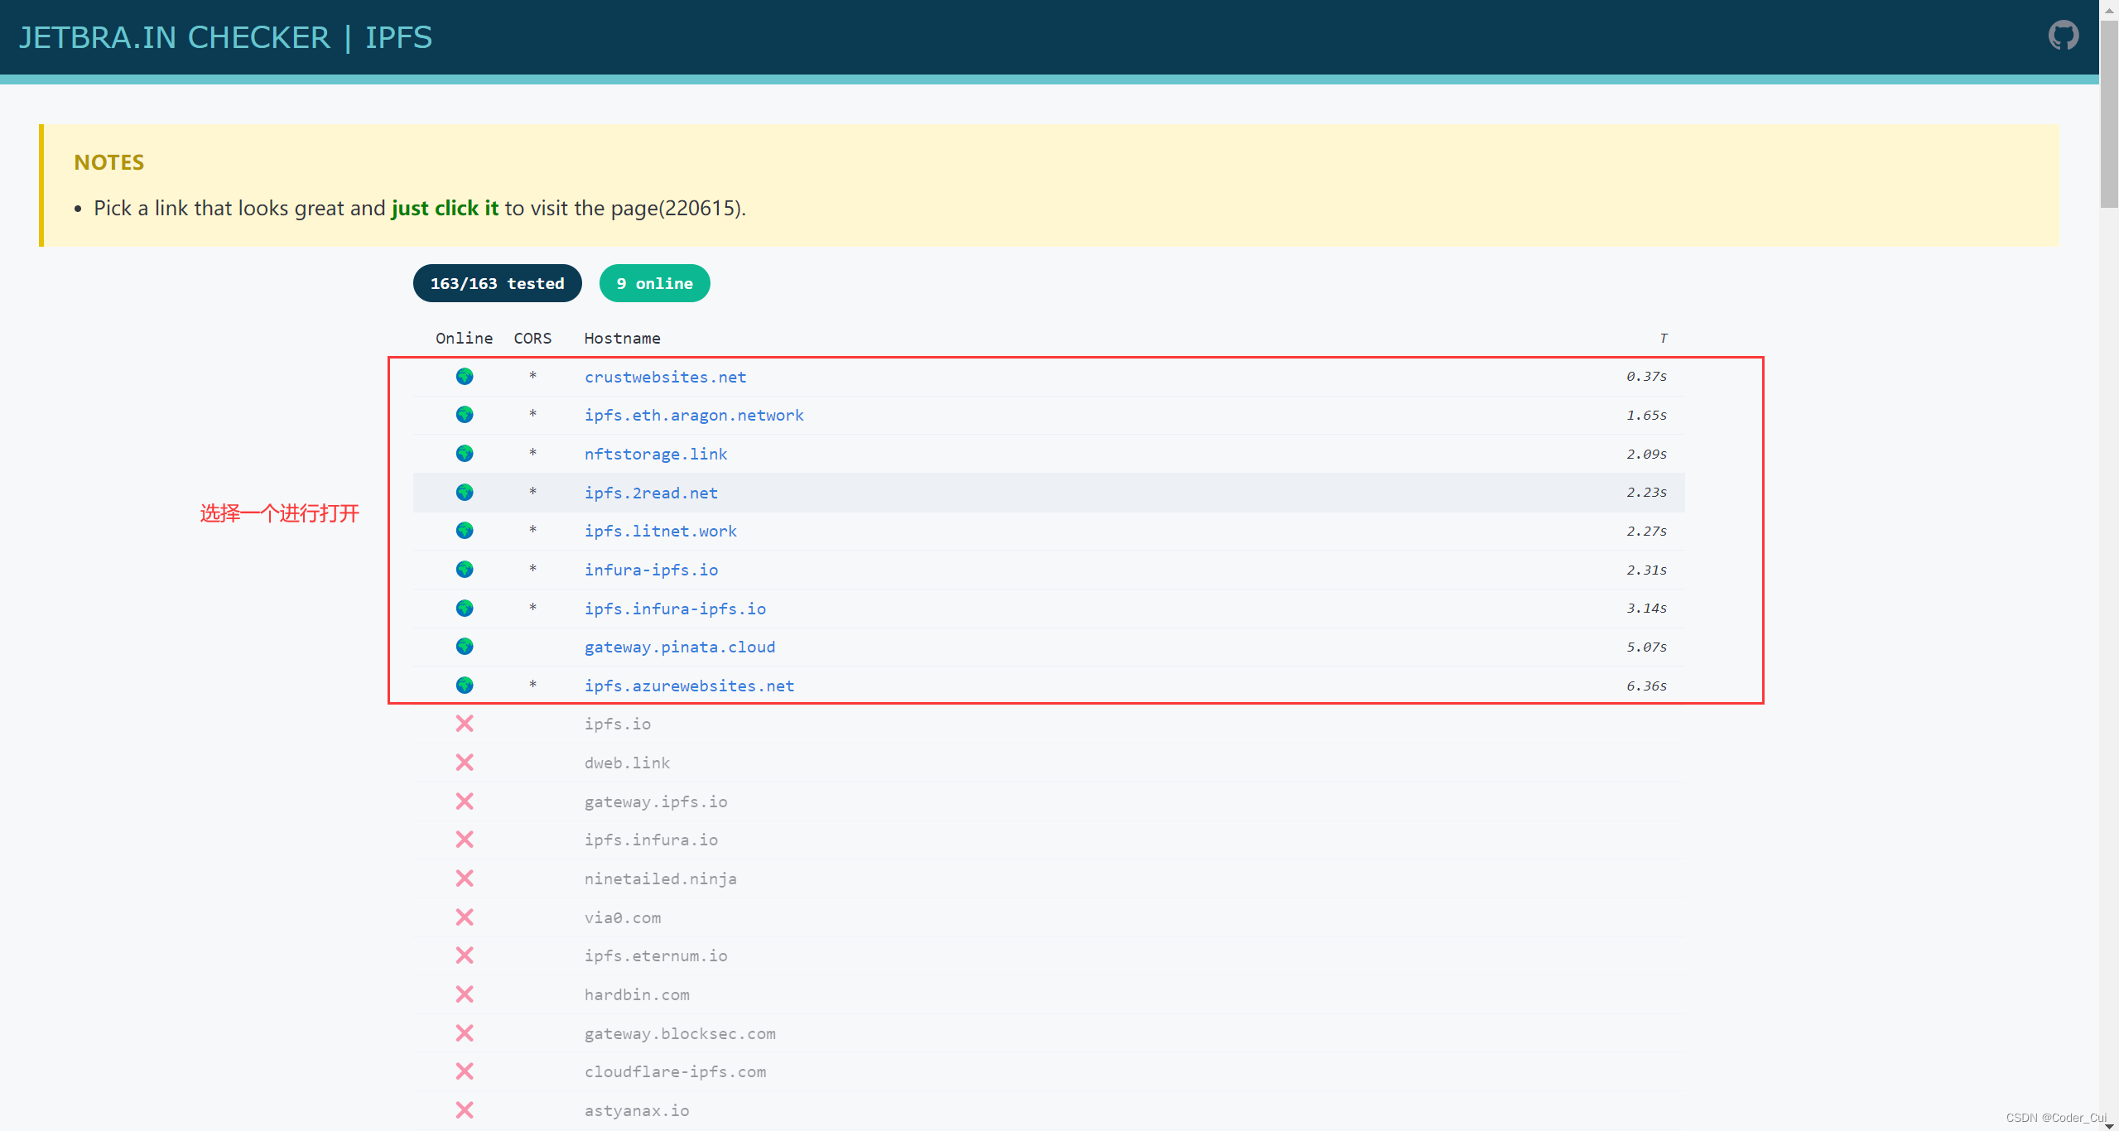Click the Hostname column header

[x=622, y=338]
